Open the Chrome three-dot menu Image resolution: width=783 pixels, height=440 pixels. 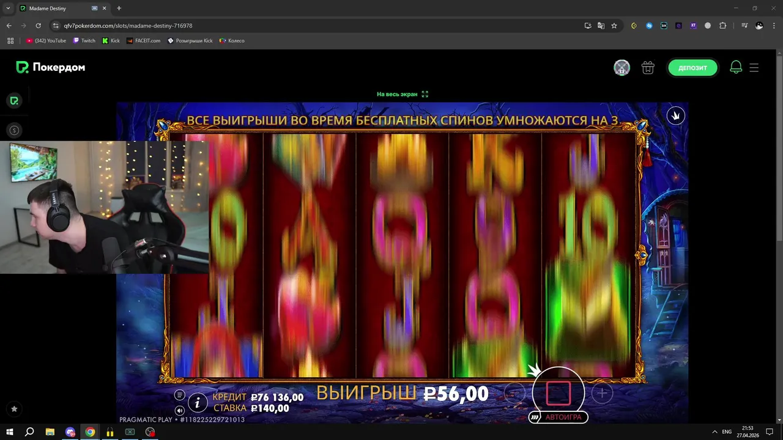point(774,26)
